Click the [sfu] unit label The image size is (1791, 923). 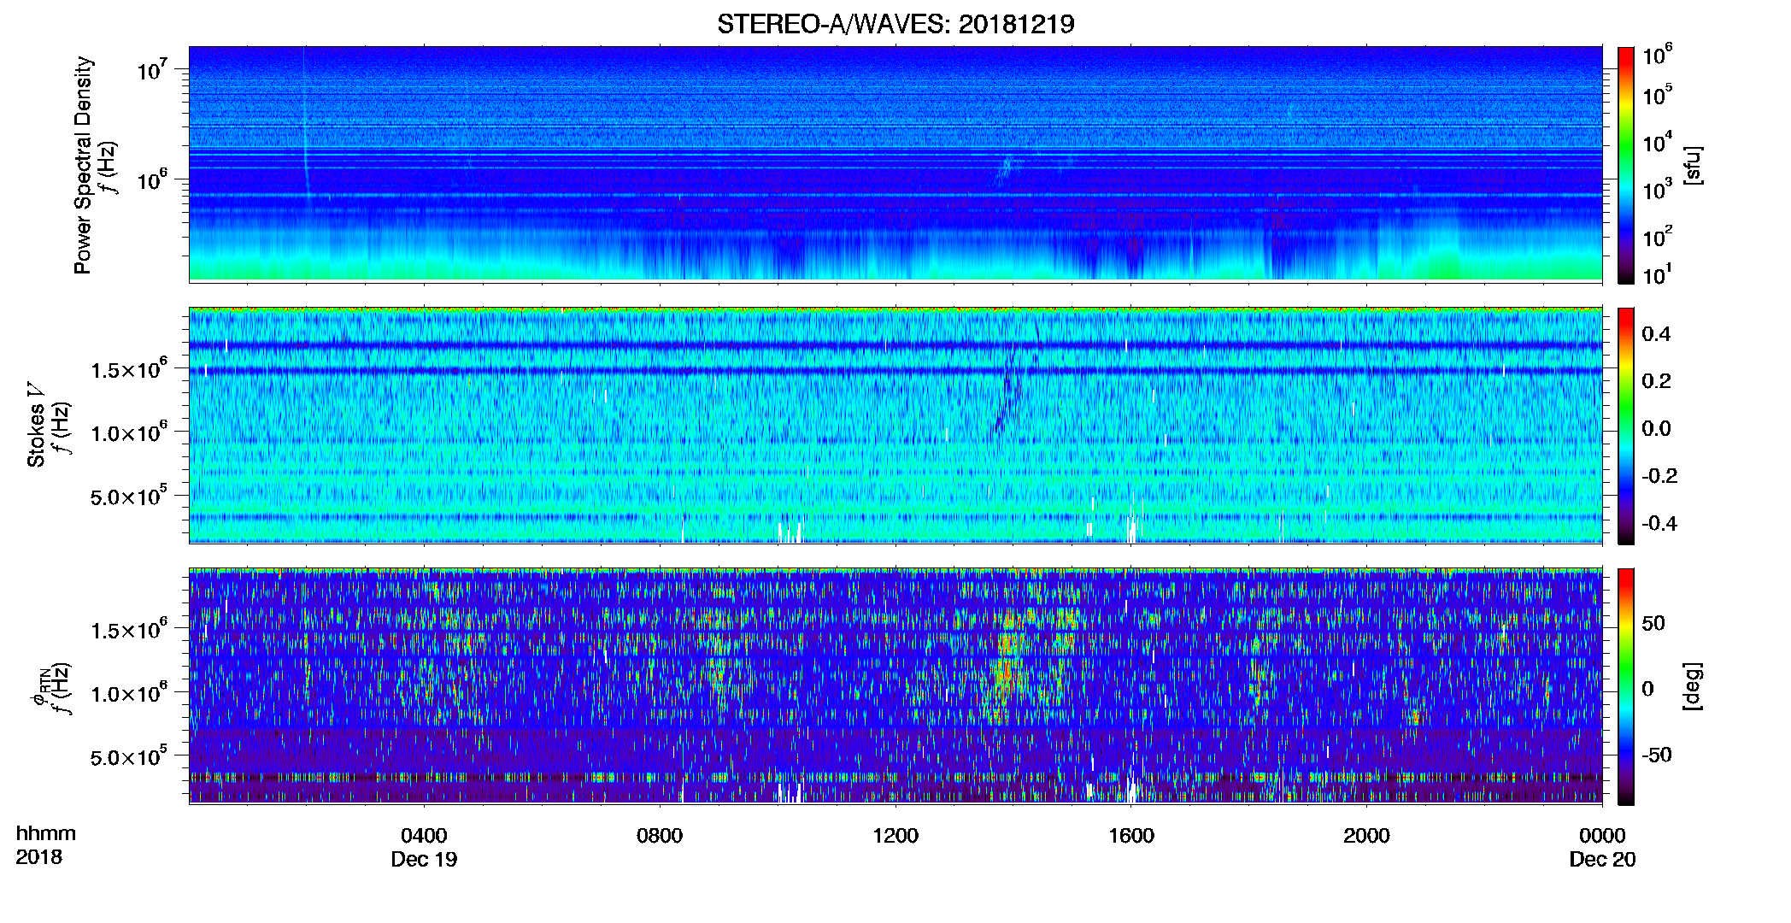(1694, 165)
